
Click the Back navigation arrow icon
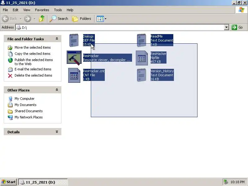[5, 19]
